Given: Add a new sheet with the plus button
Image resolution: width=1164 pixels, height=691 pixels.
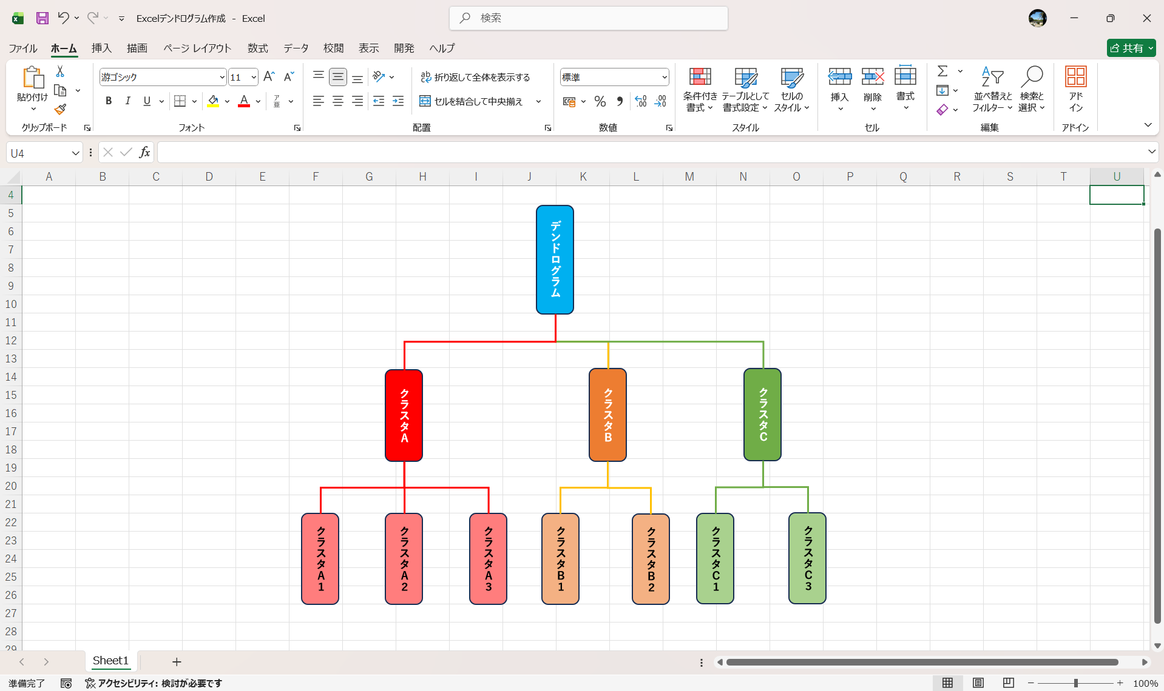Looking at the screenshot, I should [x=176, y=661].
